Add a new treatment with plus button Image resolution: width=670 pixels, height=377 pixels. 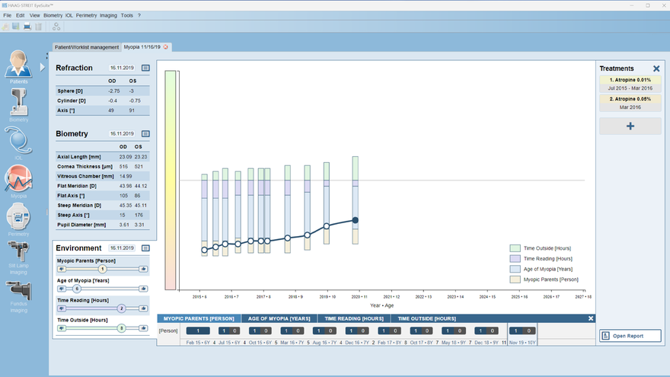click(630, 126)
